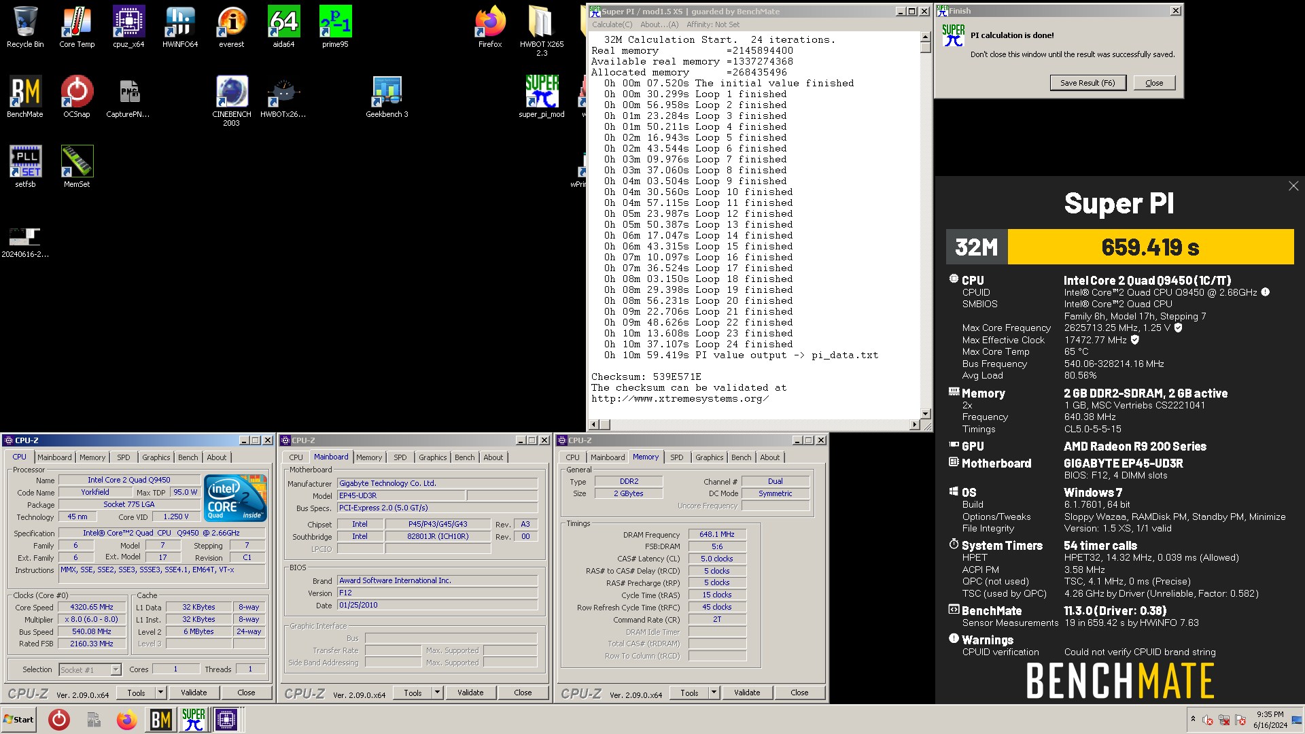The image size is (1305, 734).
Task: Open About tab in third CPU-Z window
Action: [x=770, y=457]
